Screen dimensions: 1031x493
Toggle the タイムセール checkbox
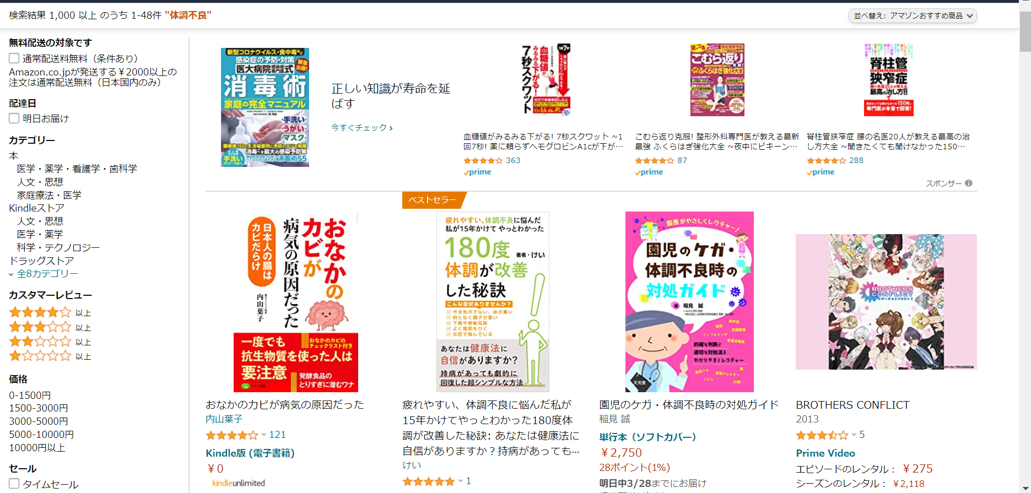coord(14,484)
